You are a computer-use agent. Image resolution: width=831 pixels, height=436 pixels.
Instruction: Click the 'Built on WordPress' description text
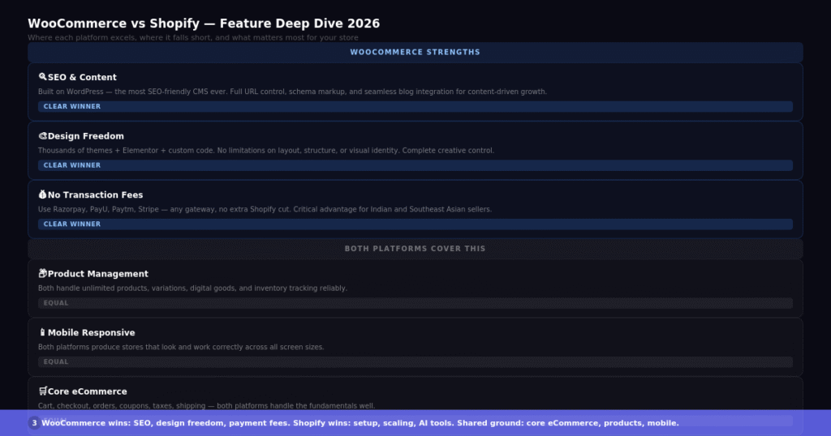pyautogui.click(x=292, y=92)
